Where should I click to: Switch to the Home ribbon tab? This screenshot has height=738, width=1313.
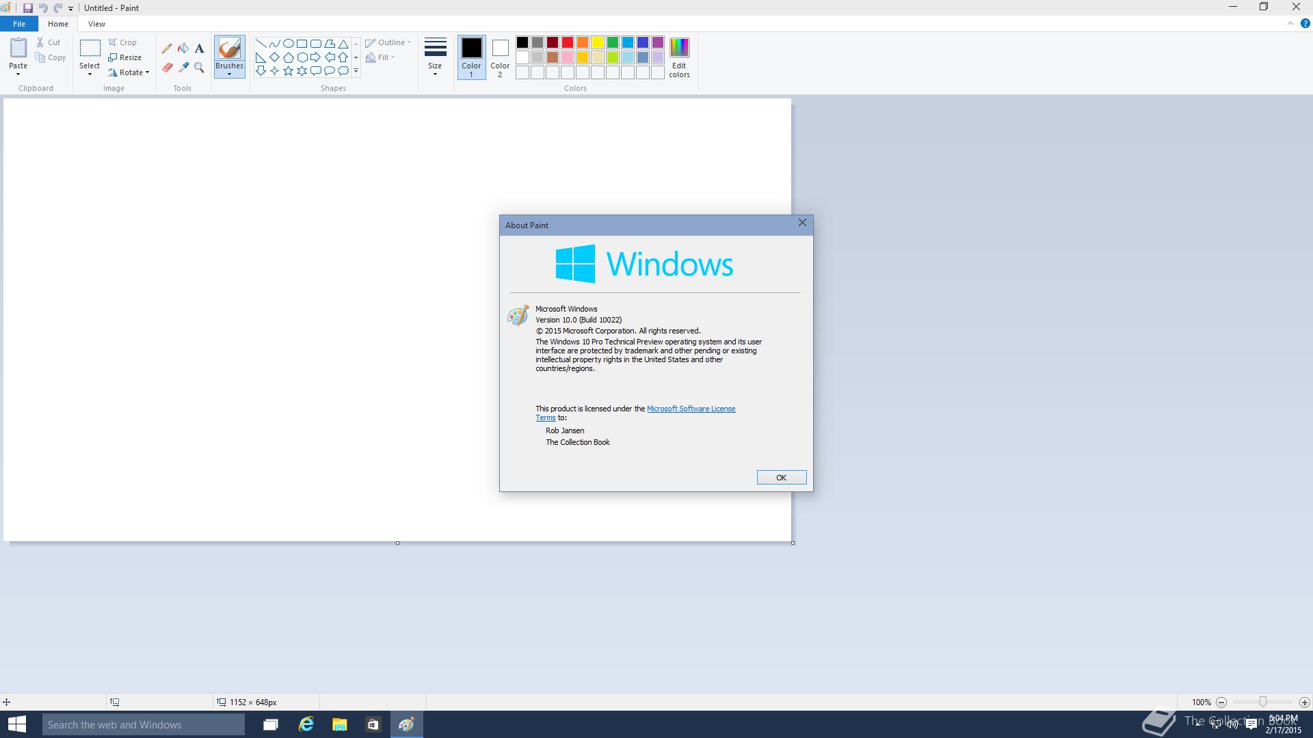click(58, 24)
